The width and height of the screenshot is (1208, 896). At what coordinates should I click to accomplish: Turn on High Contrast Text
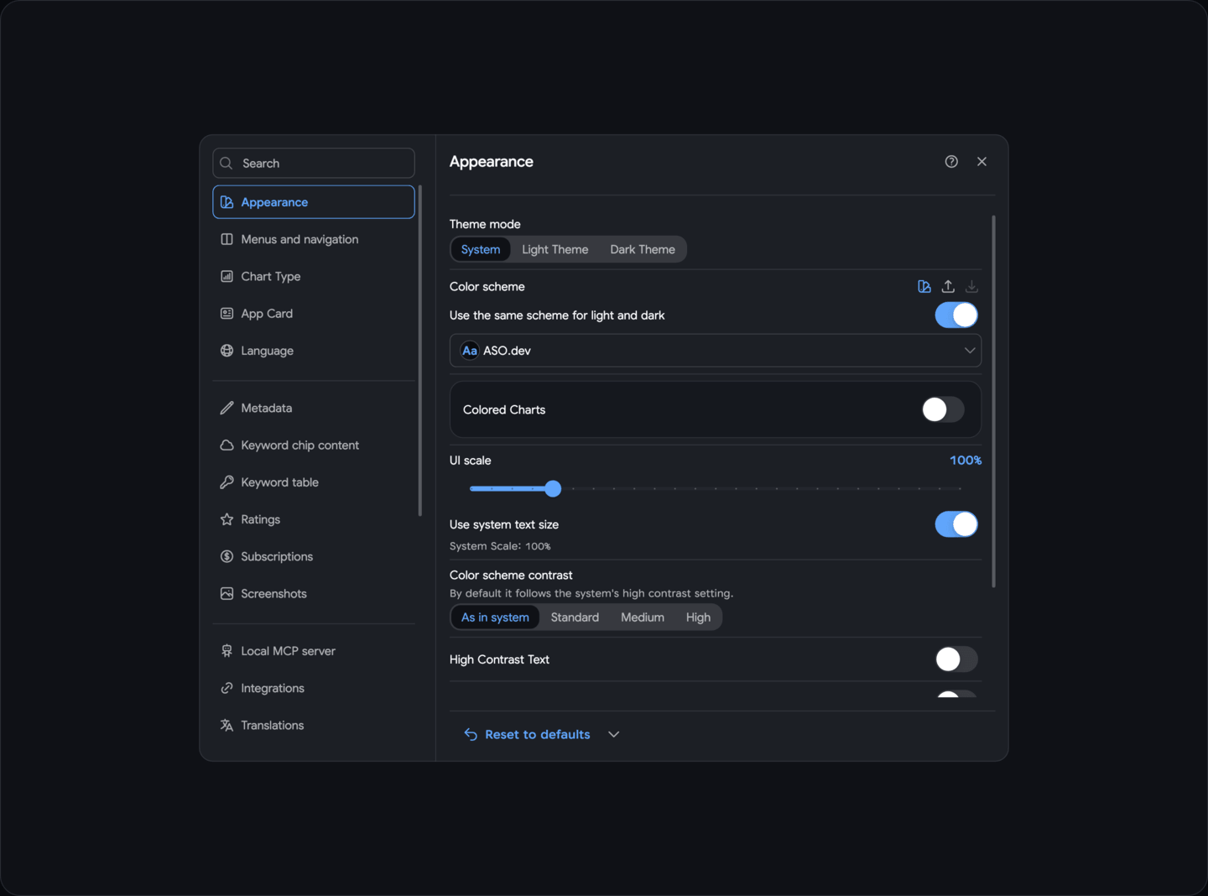click(956, 659)
